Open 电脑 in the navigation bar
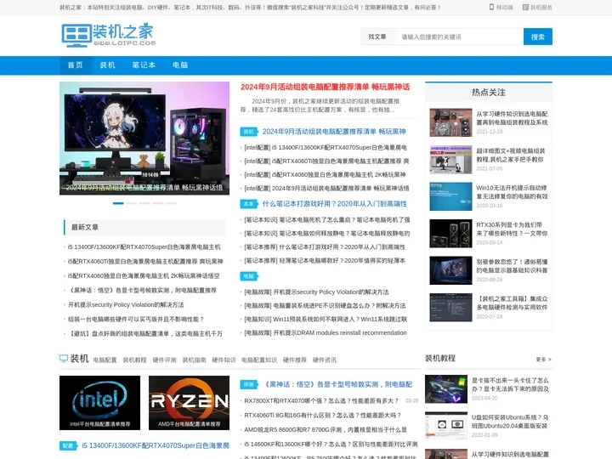 [180, 65]
